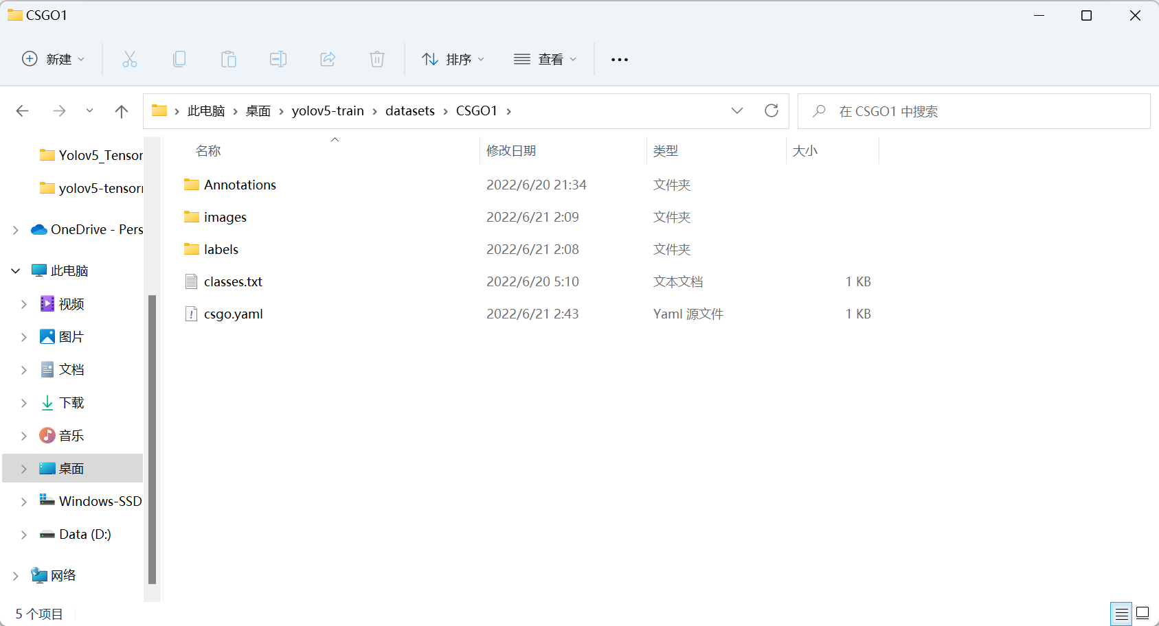The image size is (1159, 626).
Task: Select Yolov5_Tensor folder in sidebar
Action: (x=92, y=155)
